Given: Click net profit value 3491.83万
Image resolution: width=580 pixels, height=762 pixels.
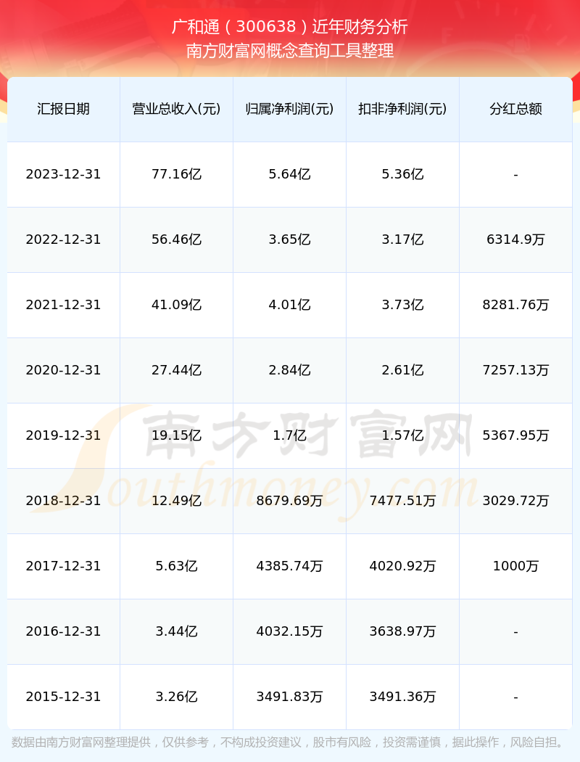Looking at the screenshot, I should pos(290,697).
